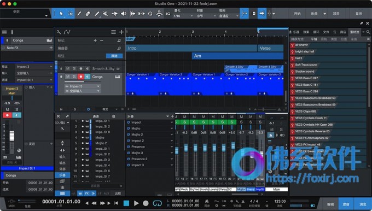
Task: Open inspector output Impact 3 dropdown
Action: pyautogui.click(x=34, y=67)
